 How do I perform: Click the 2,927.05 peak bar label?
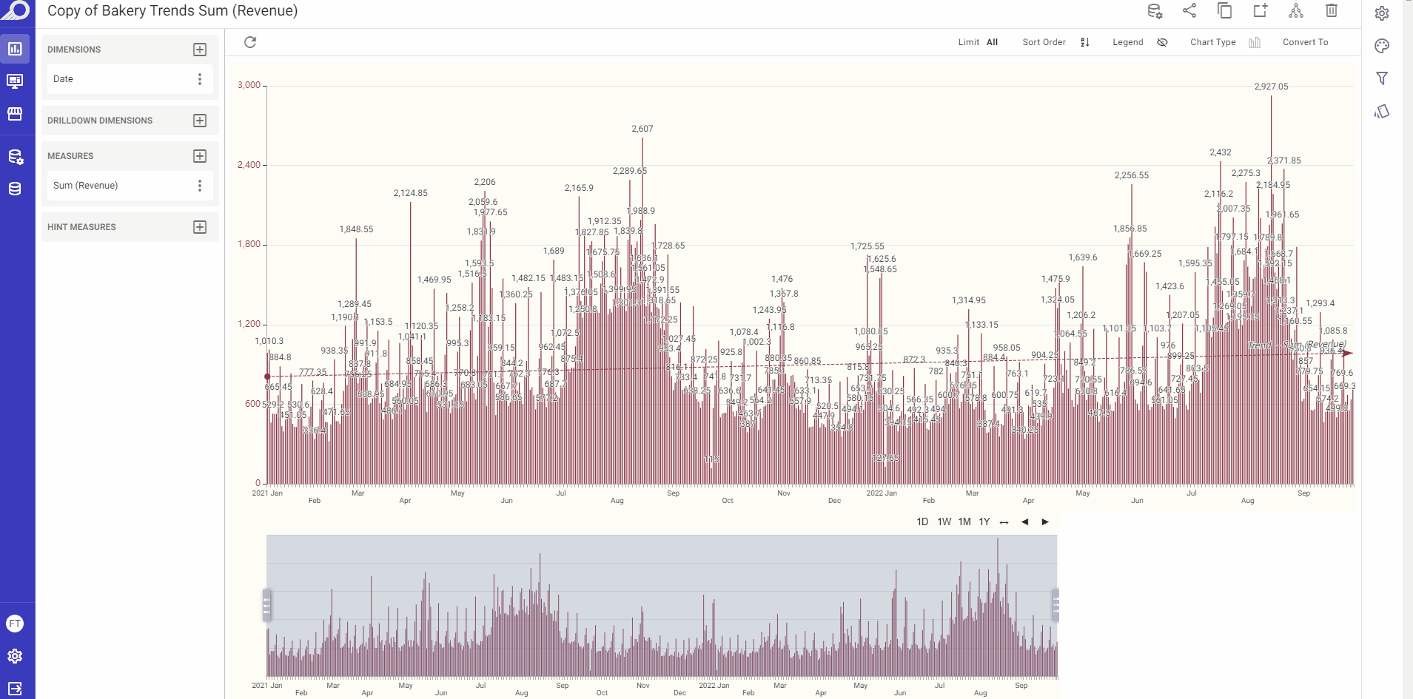click(x=1271, y=87)
